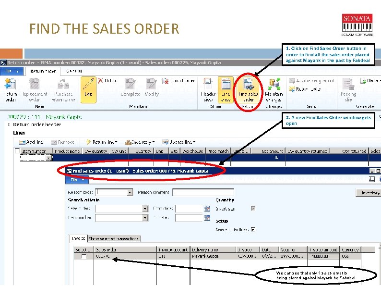
Task: Open the Update line dropdown menu
Action: [x=179, y=142]
